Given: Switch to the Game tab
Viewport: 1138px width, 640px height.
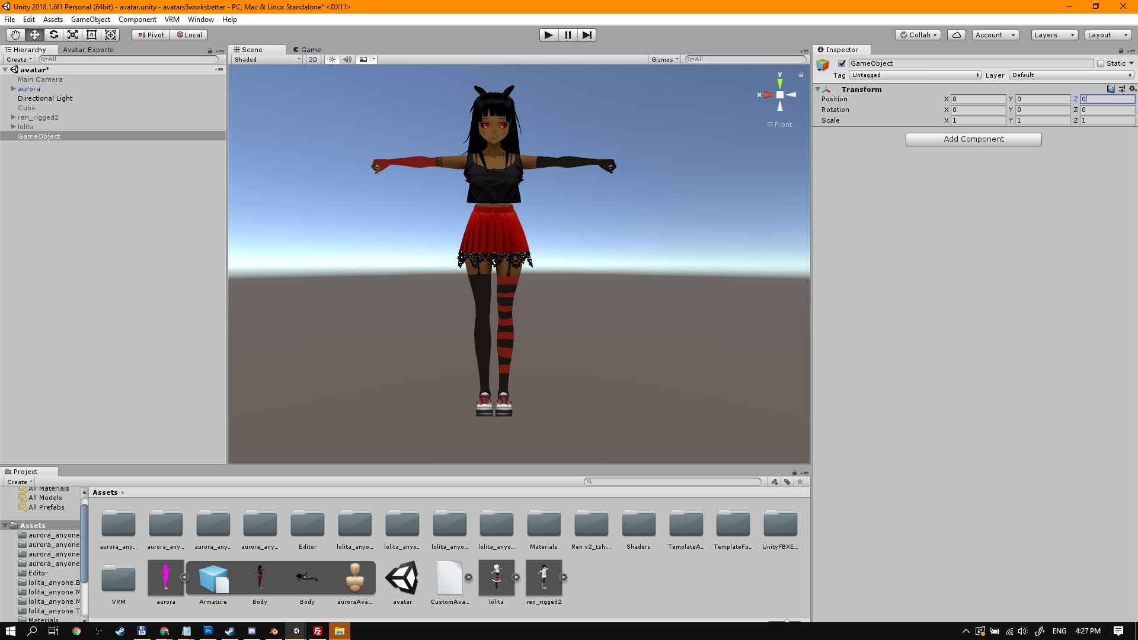Looking at the screenshot, I should [307, 50].
